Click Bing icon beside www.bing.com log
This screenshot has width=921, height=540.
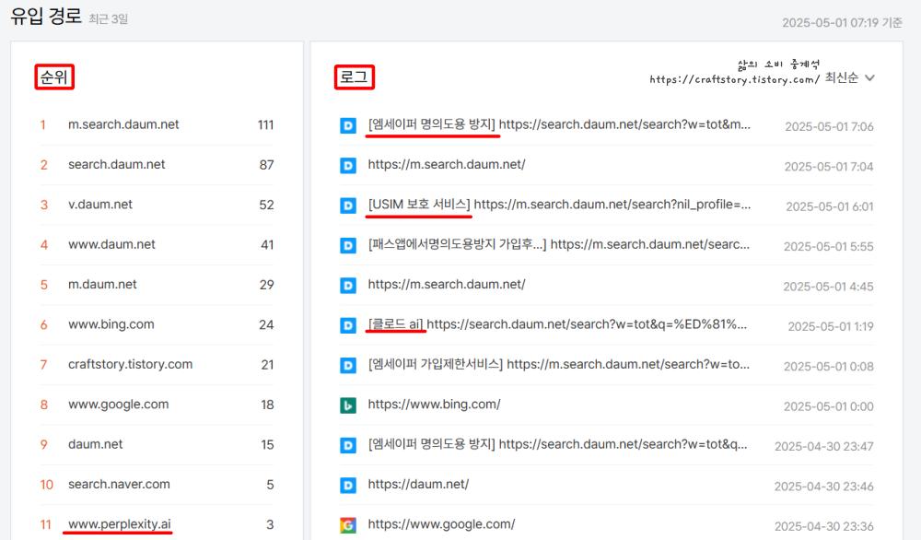(x=348, y=405)
